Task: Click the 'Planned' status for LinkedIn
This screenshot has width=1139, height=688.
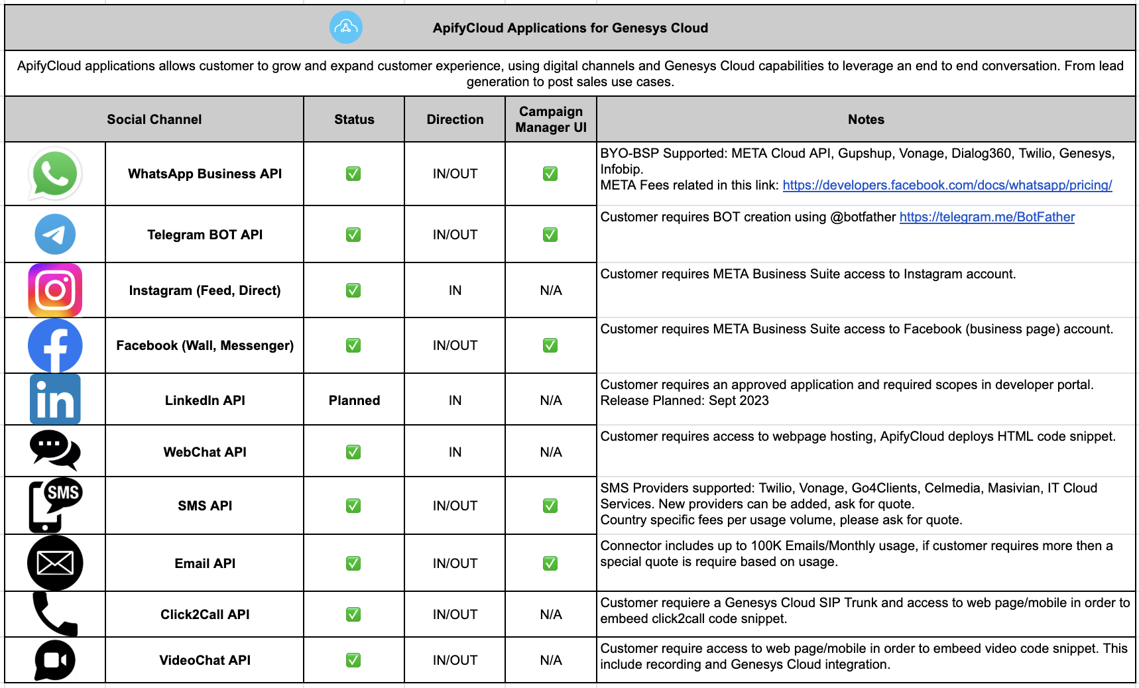Action: pos(354,400)
